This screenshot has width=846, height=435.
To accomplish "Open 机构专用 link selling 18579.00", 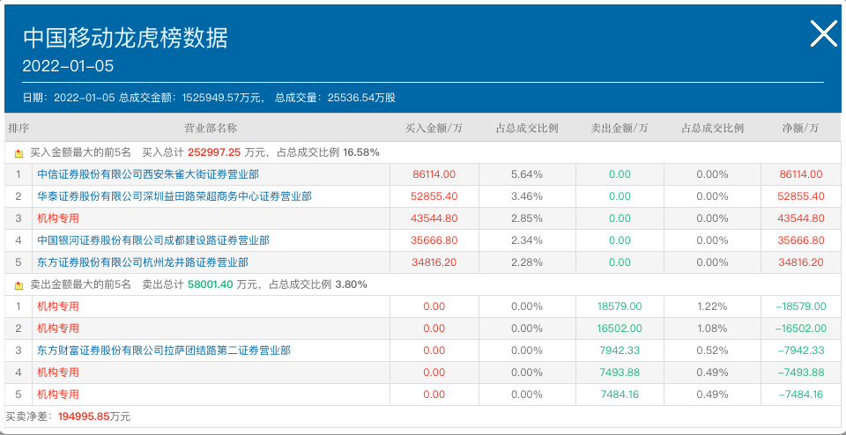I will [x=58, y=306].
